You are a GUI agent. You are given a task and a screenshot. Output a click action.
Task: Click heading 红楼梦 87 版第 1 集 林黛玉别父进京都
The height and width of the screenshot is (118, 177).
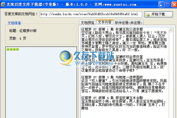click(x=112, y=29)
